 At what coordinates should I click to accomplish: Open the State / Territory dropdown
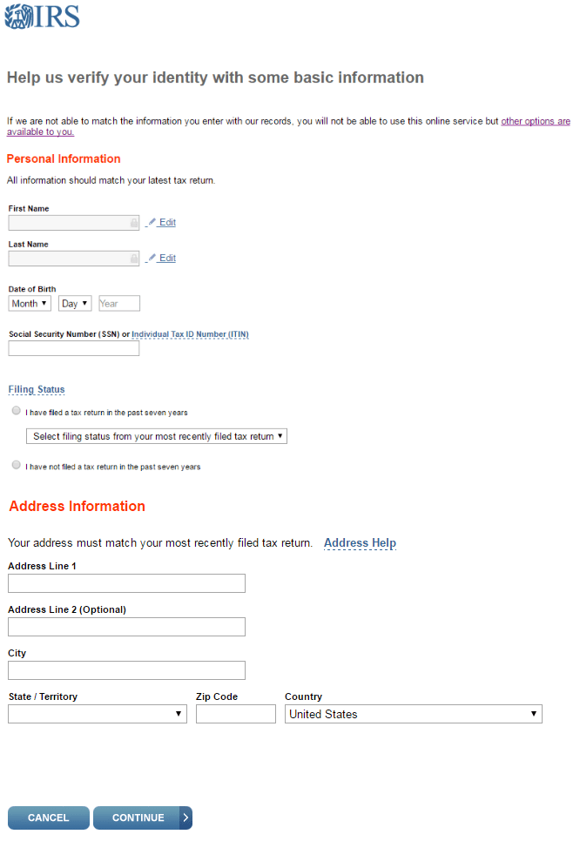click(x=98, y=714)
